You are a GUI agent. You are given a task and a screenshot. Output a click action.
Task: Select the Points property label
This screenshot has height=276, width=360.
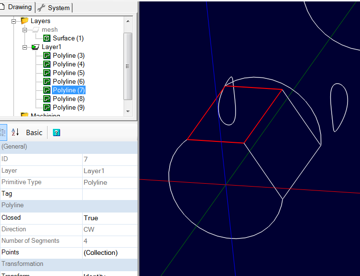[10, 252]
